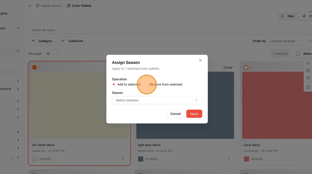Click the sun icon in side toolbar

[x=308, y=63]
